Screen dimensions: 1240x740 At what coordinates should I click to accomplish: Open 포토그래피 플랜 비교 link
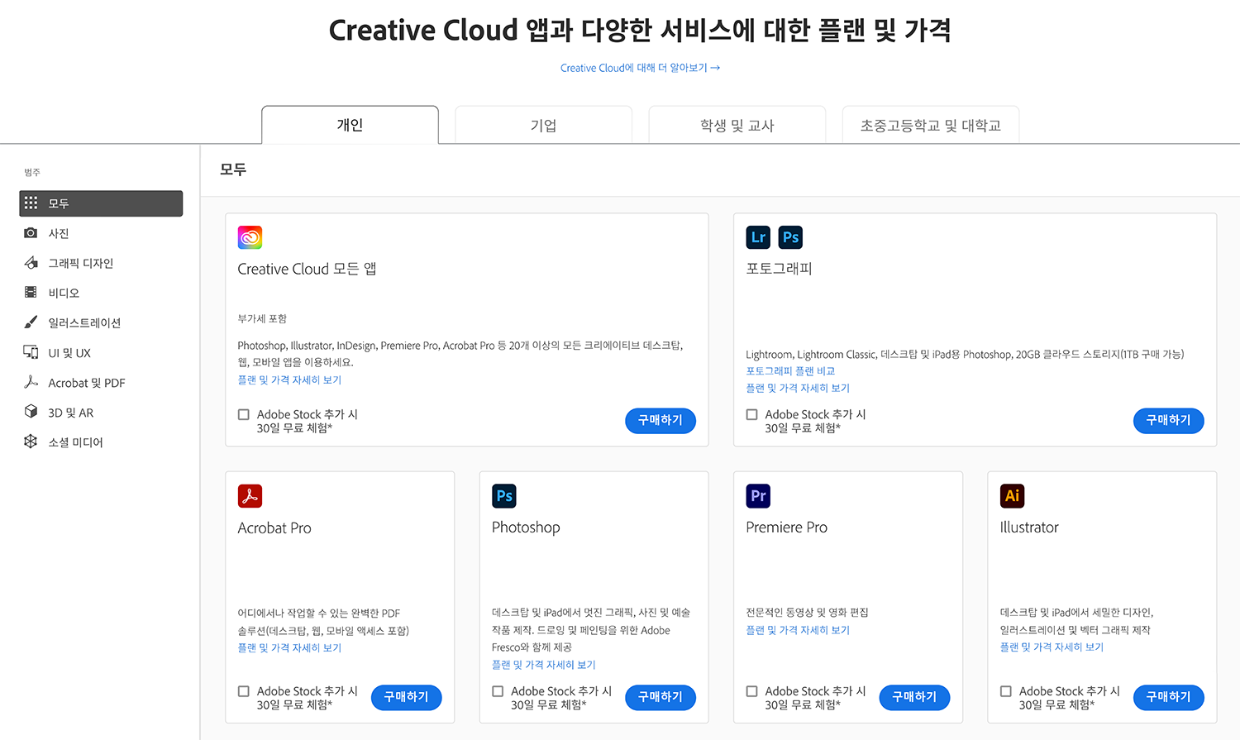click(790, 371)
